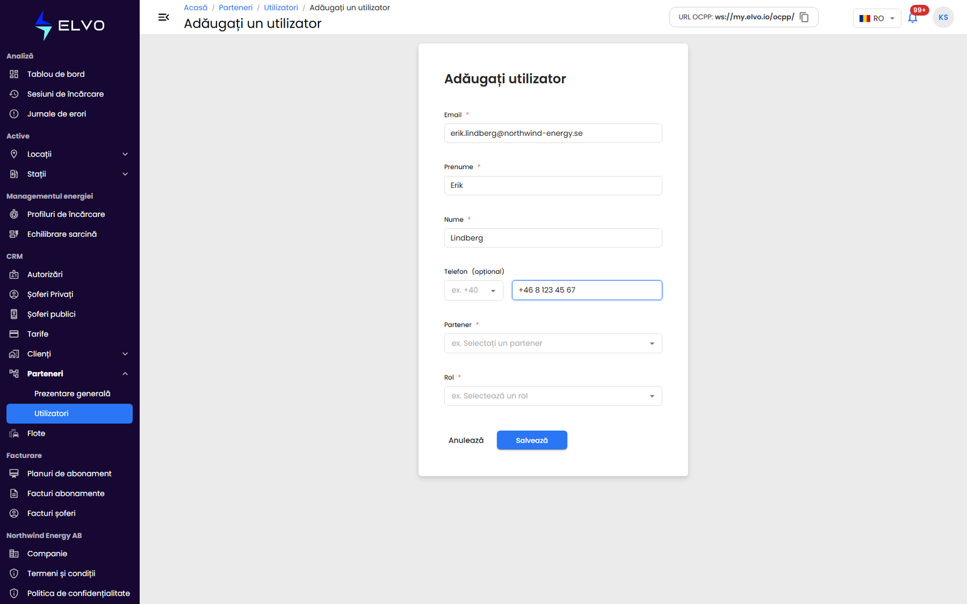The image size is (967, 604).
Task: Click the Salvează button
Action: pos(532,440)
